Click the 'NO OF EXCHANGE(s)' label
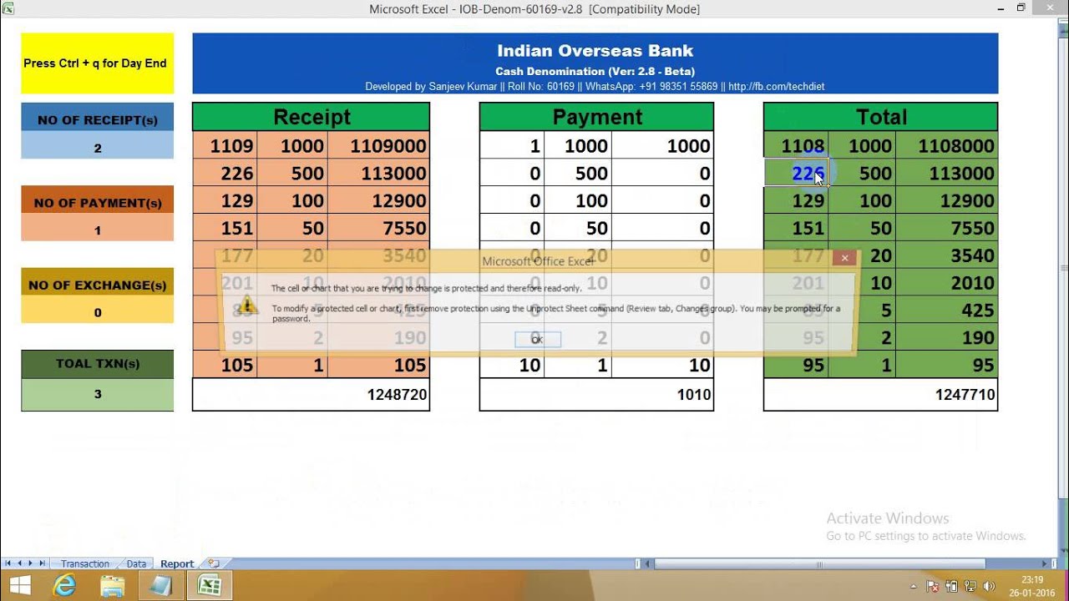Screen dimensions: 1069x601 pyautogui.click(x=98, y=283)
